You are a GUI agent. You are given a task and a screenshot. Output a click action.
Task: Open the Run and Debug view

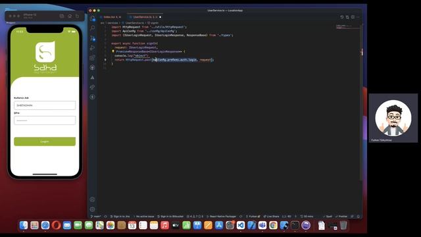click(x=92, y=48)
